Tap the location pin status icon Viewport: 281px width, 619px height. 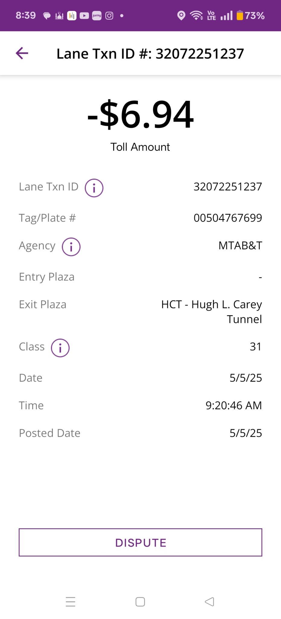click(181, 15)
